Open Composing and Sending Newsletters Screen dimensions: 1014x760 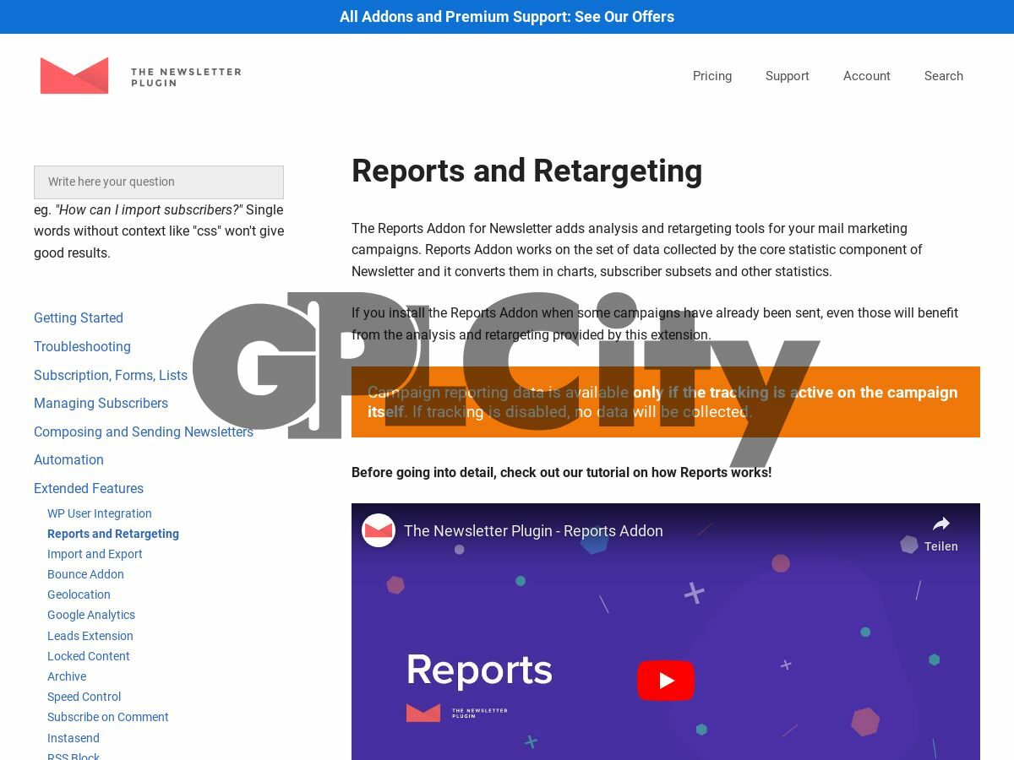(144, 432)
